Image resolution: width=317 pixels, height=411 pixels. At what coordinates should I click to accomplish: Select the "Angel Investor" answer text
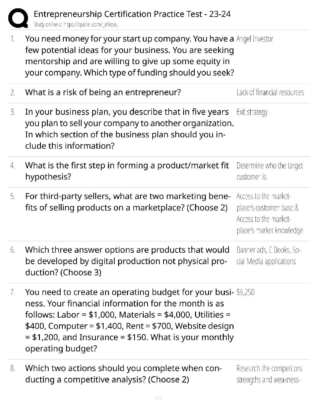pos(255,39)
